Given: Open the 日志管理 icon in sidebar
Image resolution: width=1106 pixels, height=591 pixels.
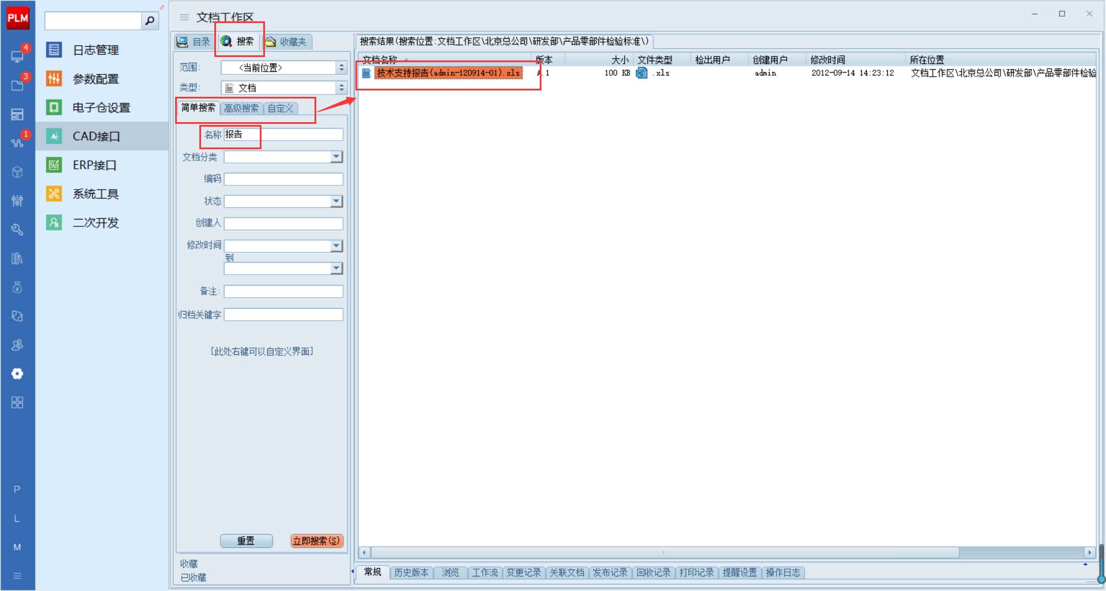Looking at the screenshot, I should pyautogui.click(x=54, y=50).
